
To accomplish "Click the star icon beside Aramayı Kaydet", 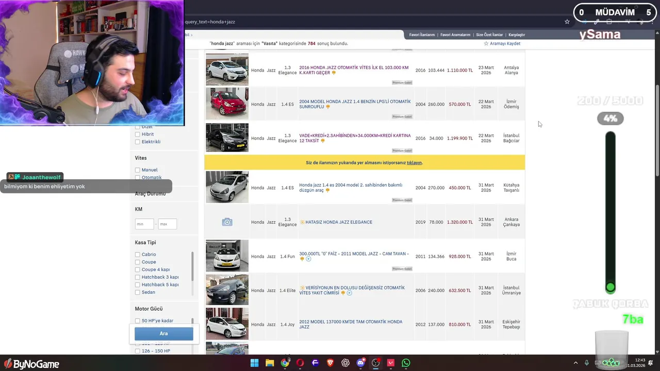I will [x=486, y=44].
